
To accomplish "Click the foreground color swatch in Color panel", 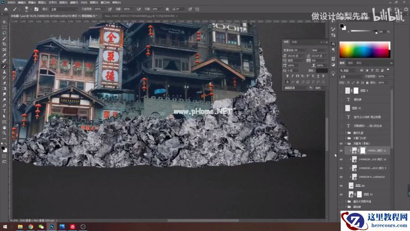I will (x=342, y=25).
